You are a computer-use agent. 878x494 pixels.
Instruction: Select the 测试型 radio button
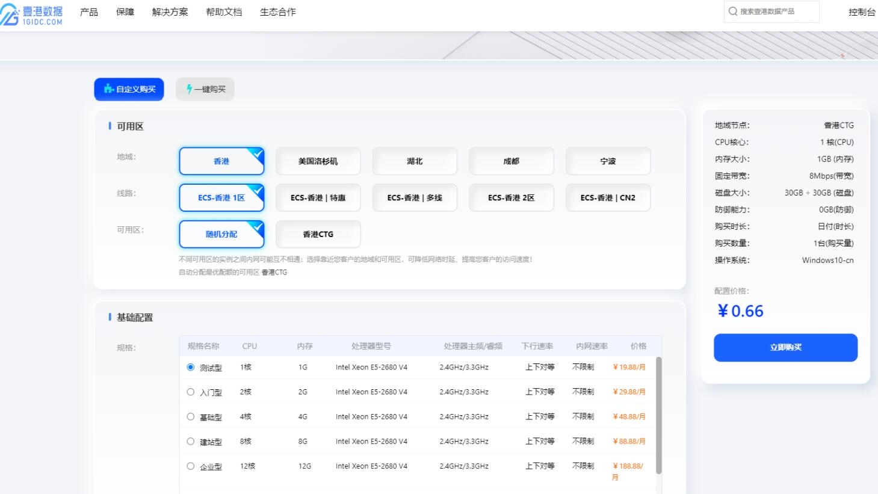click(x=191, y=367)
